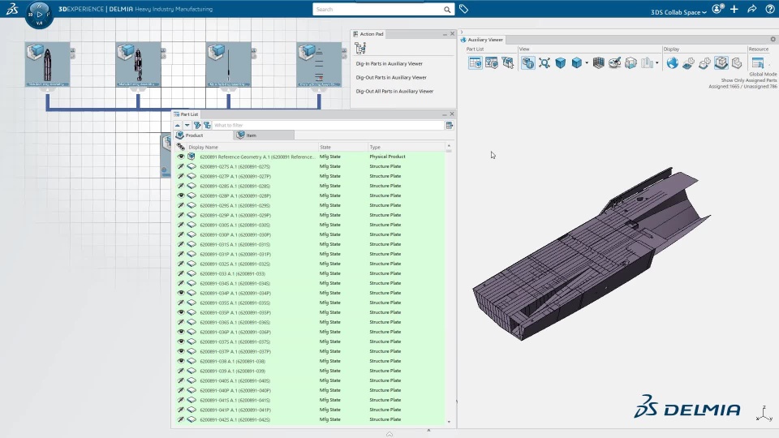Click the search magnifier icon
The height and width of the screenshot is (438, 779).
[447, 10]
